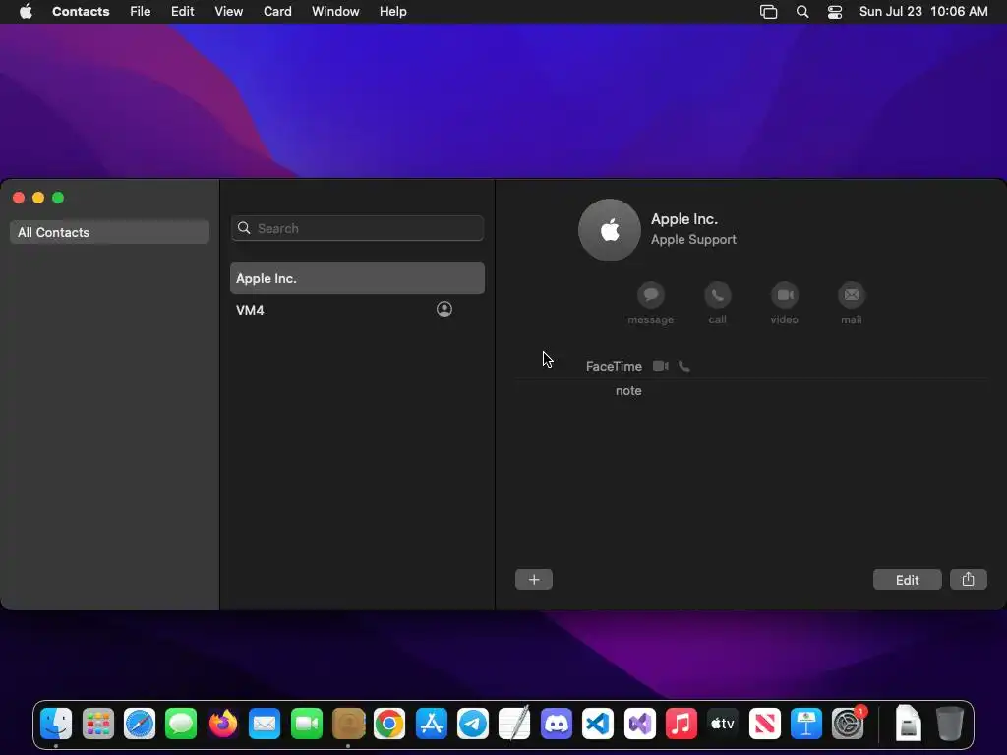Click the call icon for Apple Inc.
The height and width of the screenshot is (755, 1007).
[717, 295]
